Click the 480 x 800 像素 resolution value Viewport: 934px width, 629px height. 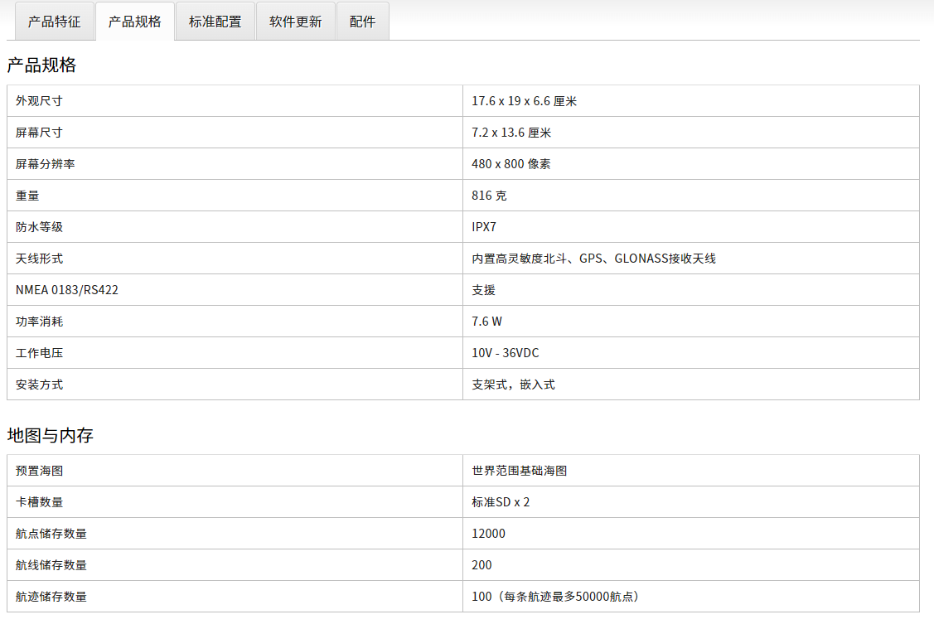click(511, 164)
